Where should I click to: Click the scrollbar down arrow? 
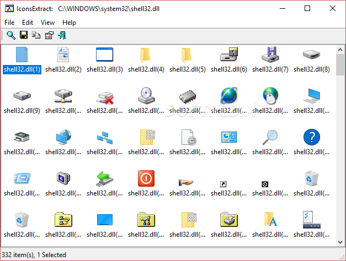340,242
